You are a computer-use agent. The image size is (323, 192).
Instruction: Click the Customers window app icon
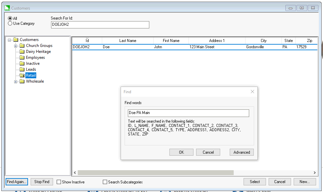[7, 8]
